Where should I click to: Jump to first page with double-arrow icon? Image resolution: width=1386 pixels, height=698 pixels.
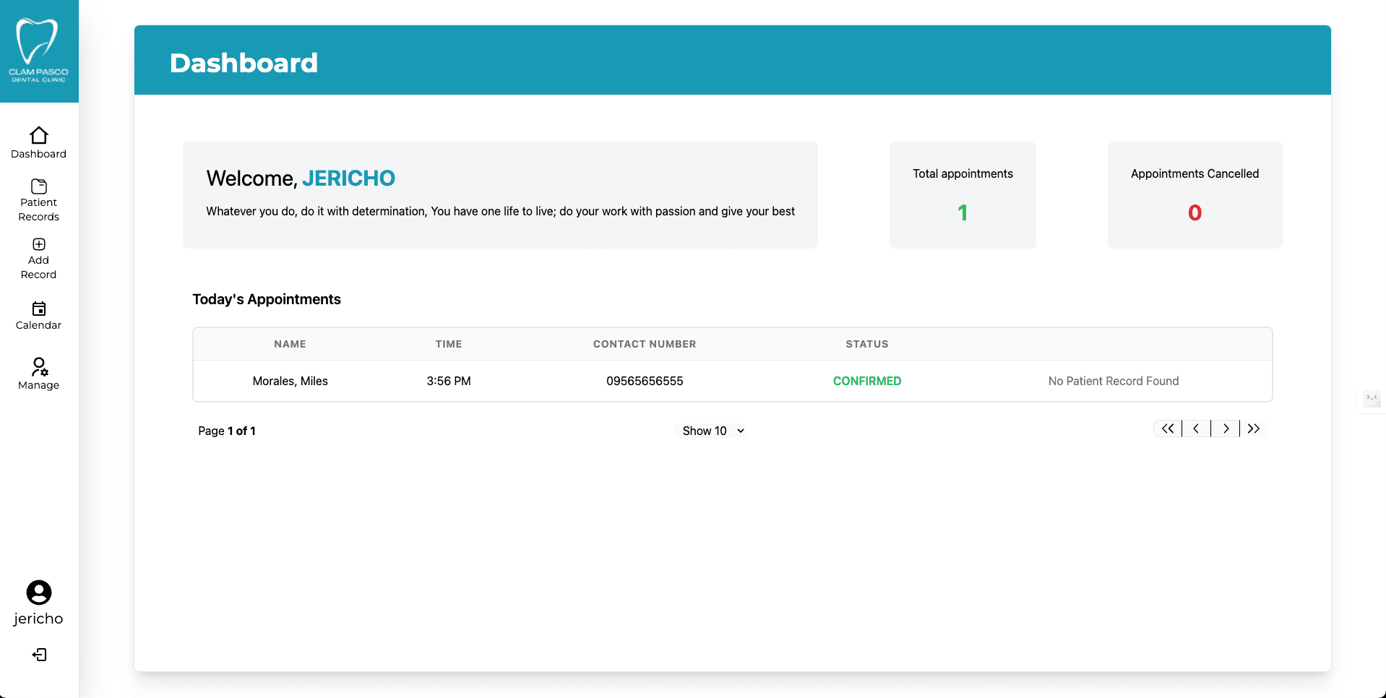coord(1167,428)
